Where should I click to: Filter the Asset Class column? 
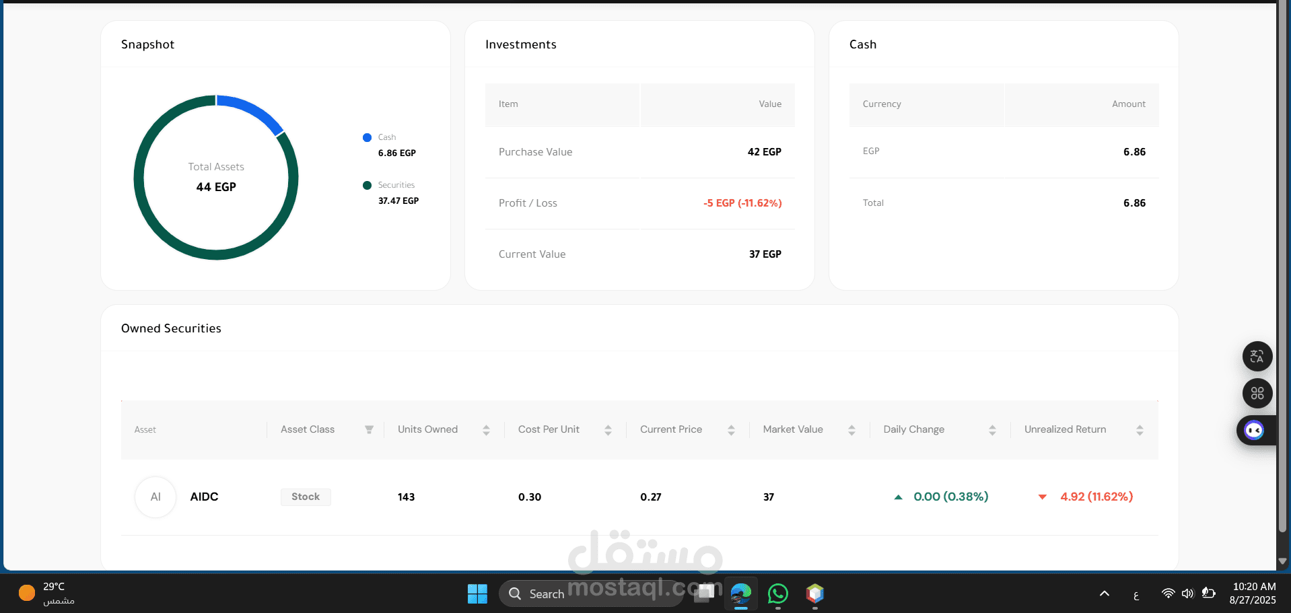click(369, 430)
